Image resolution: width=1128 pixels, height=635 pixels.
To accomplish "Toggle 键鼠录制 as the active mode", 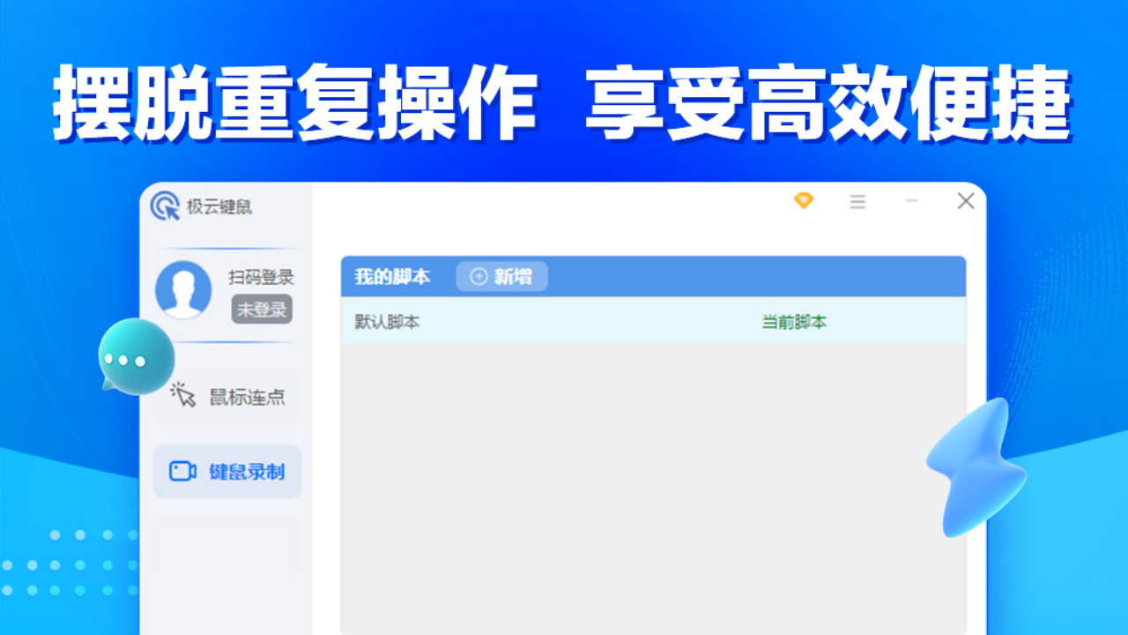I will (x=227, y=472).
